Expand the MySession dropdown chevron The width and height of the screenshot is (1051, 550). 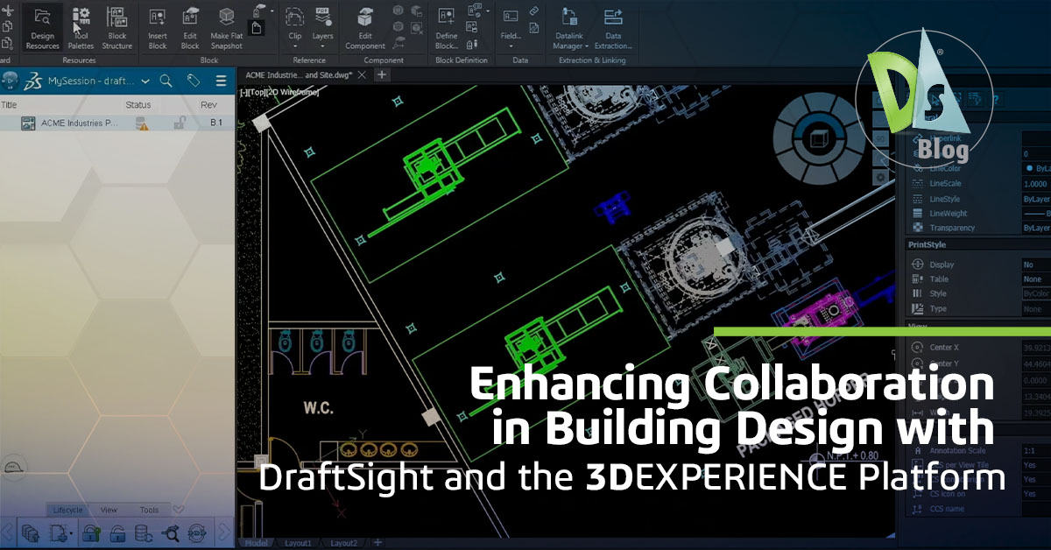point(145,81)
